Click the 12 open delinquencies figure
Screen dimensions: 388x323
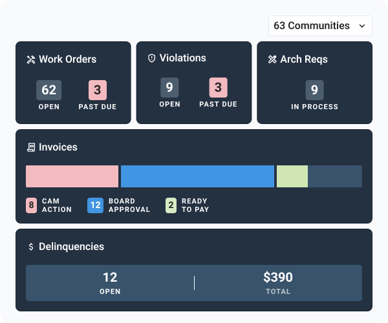[x=110, y=278]
